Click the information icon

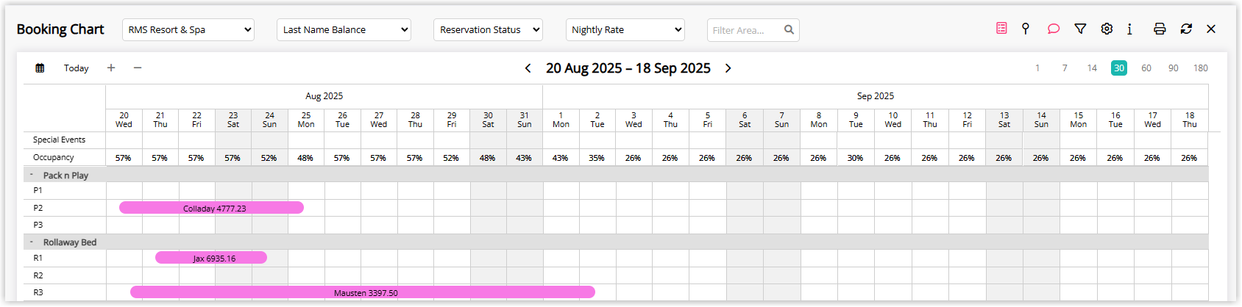coord(1129,29)
